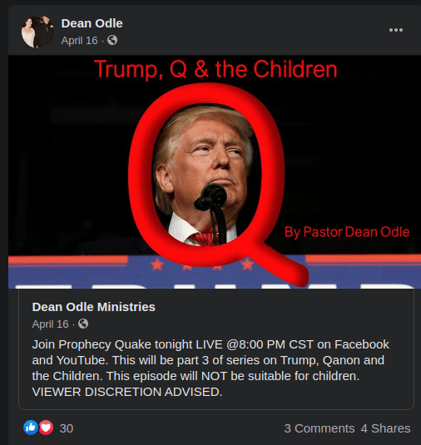Open the top post's April 16 timestamp
This screenshot has width=421, height=445.
[80, 40]
